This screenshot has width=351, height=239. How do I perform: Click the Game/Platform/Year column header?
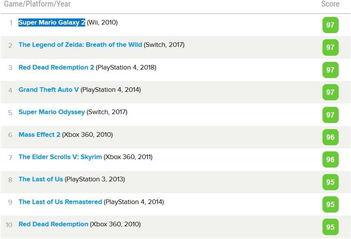pyautogui.click(x=37, y=4)
